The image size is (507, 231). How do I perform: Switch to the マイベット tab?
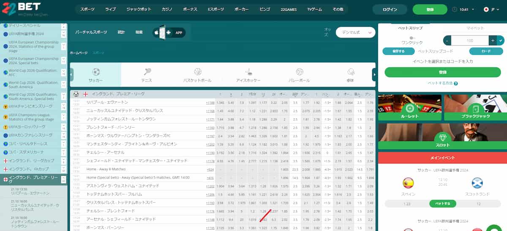pos(475,28)
